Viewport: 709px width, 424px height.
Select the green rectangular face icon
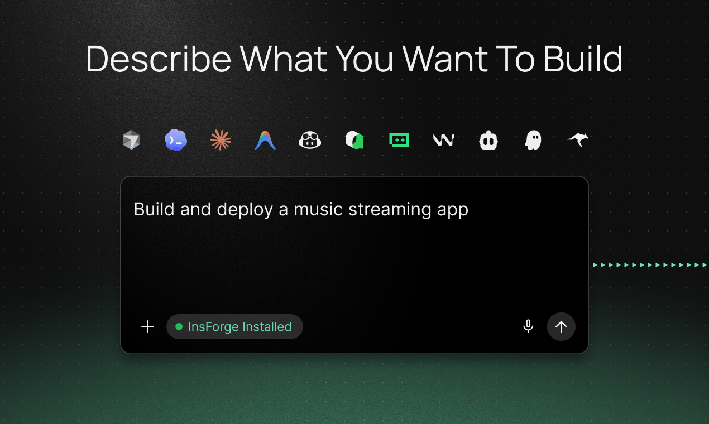point(399,140)
